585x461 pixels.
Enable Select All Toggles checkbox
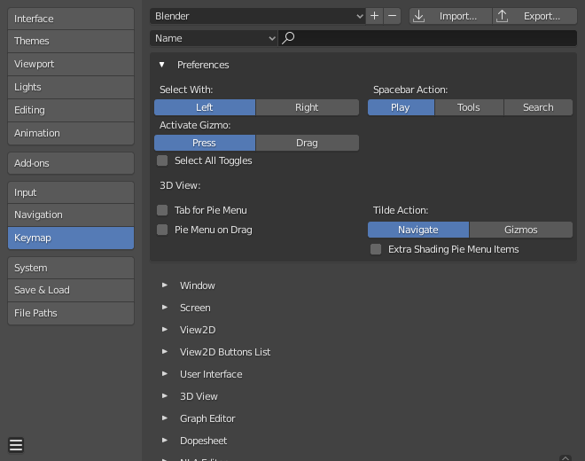click(162, 160)
